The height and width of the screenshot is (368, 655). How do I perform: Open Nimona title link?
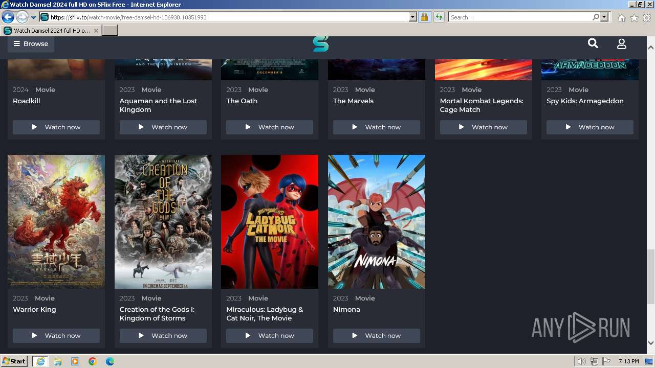[x=346, y=309]
